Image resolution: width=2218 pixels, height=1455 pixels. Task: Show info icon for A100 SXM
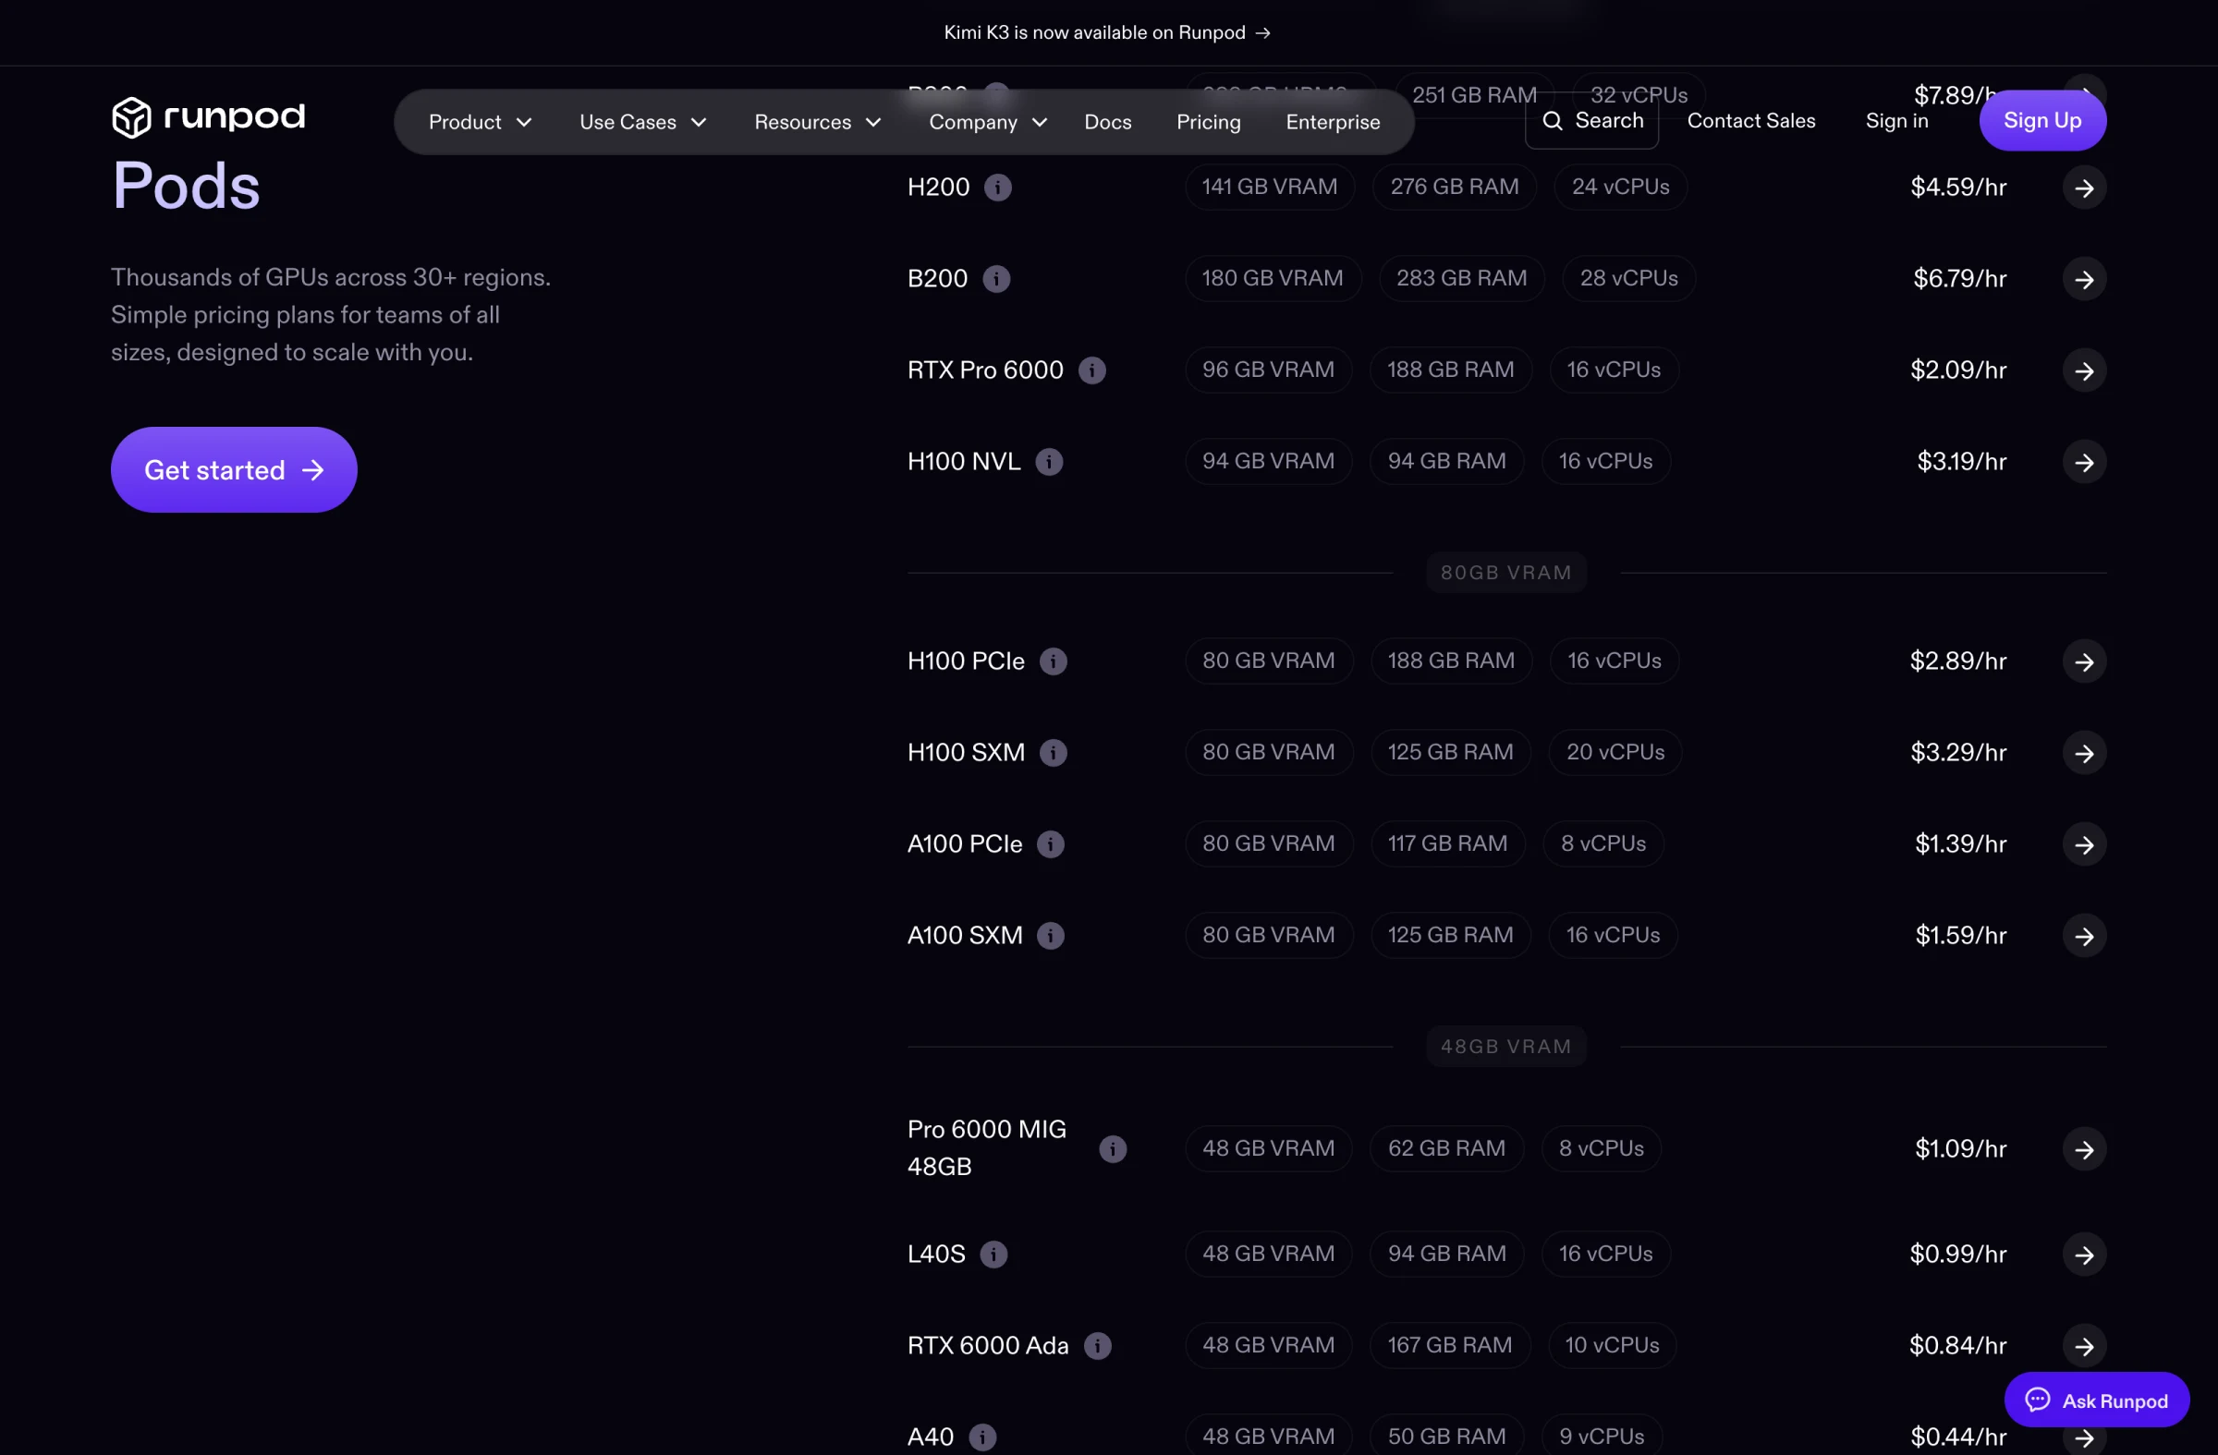coord(1050,934)
